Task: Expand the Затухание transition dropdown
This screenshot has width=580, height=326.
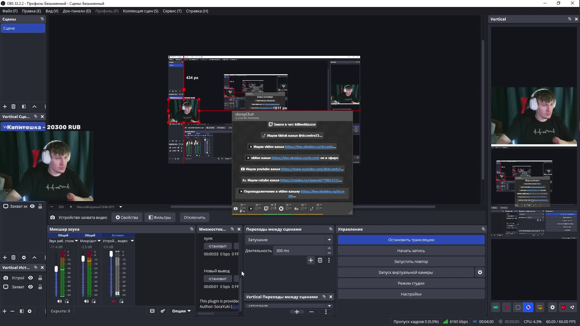Action: point(329,240)
